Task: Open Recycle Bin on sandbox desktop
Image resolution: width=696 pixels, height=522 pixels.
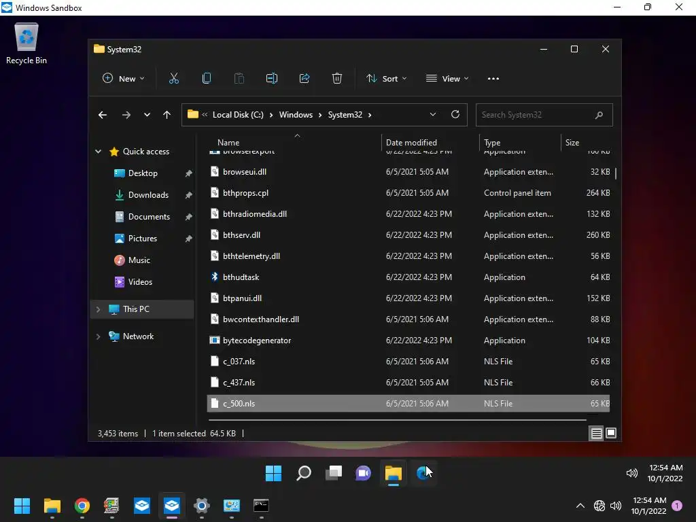Action: pyautogui.click(x=27, y=43)
